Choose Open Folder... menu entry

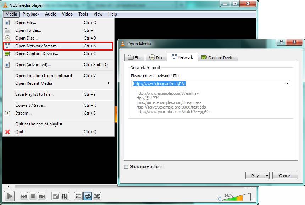59,30
